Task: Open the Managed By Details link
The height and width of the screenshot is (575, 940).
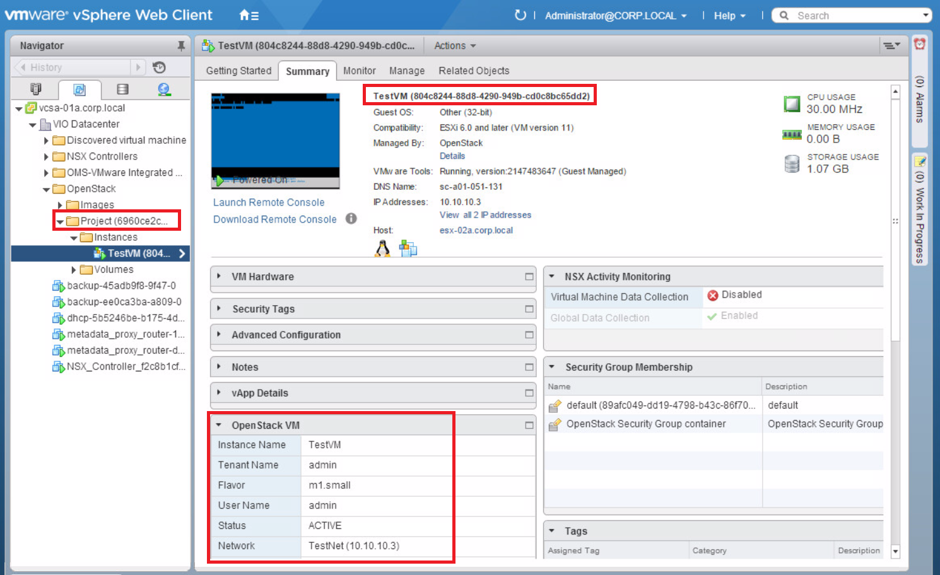Action: point(452,156)
